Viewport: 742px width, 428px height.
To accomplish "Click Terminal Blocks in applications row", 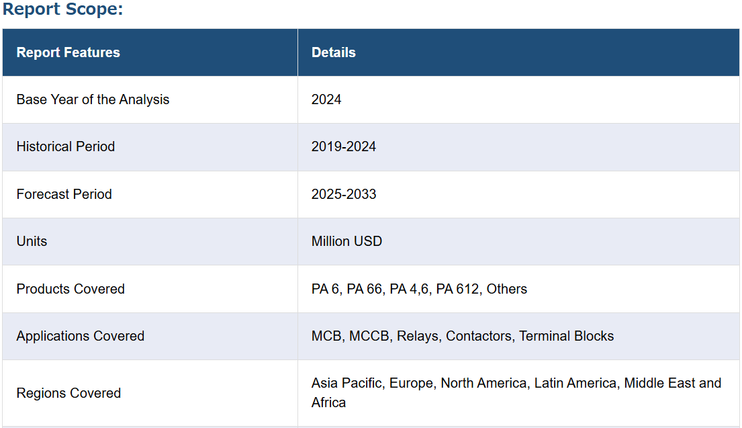I will pyautogui.click(x=566, y=336).
